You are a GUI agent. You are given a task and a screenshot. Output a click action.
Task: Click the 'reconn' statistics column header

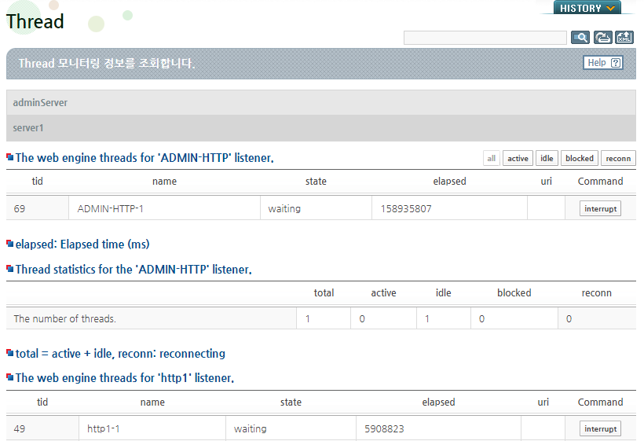tap(596, 293)
